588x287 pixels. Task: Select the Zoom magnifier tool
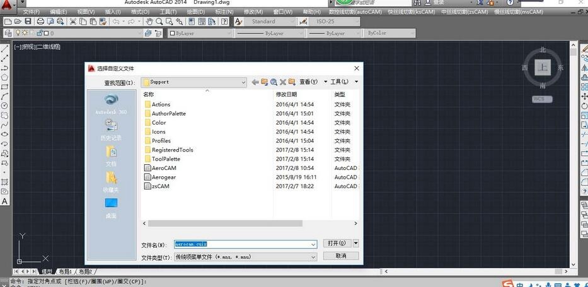(x=159, y=21)
